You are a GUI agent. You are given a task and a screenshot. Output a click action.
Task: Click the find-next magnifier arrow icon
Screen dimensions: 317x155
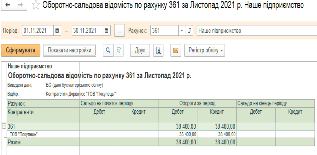click(x=119, y=50)
